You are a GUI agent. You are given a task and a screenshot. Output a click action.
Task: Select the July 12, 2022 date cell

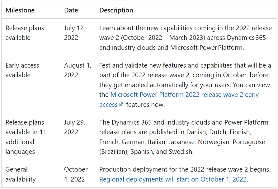click(75, 33)
